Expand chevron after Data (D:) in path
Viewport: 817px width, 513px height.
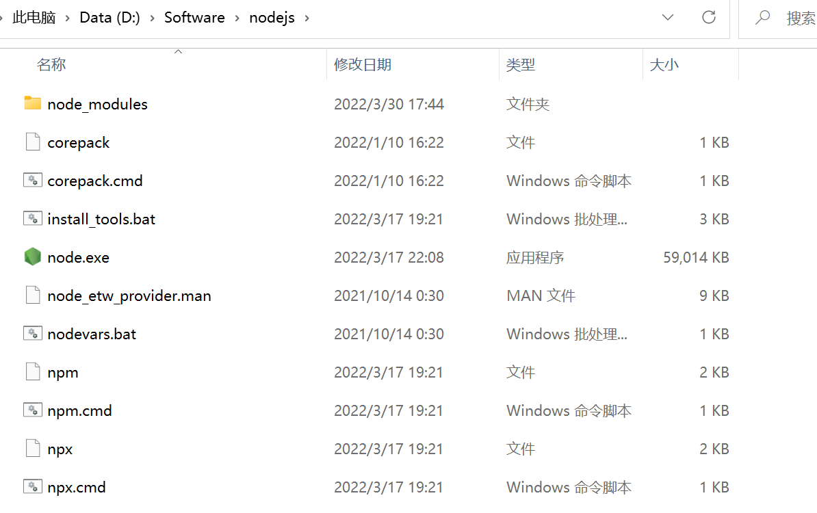coord(152,18)
